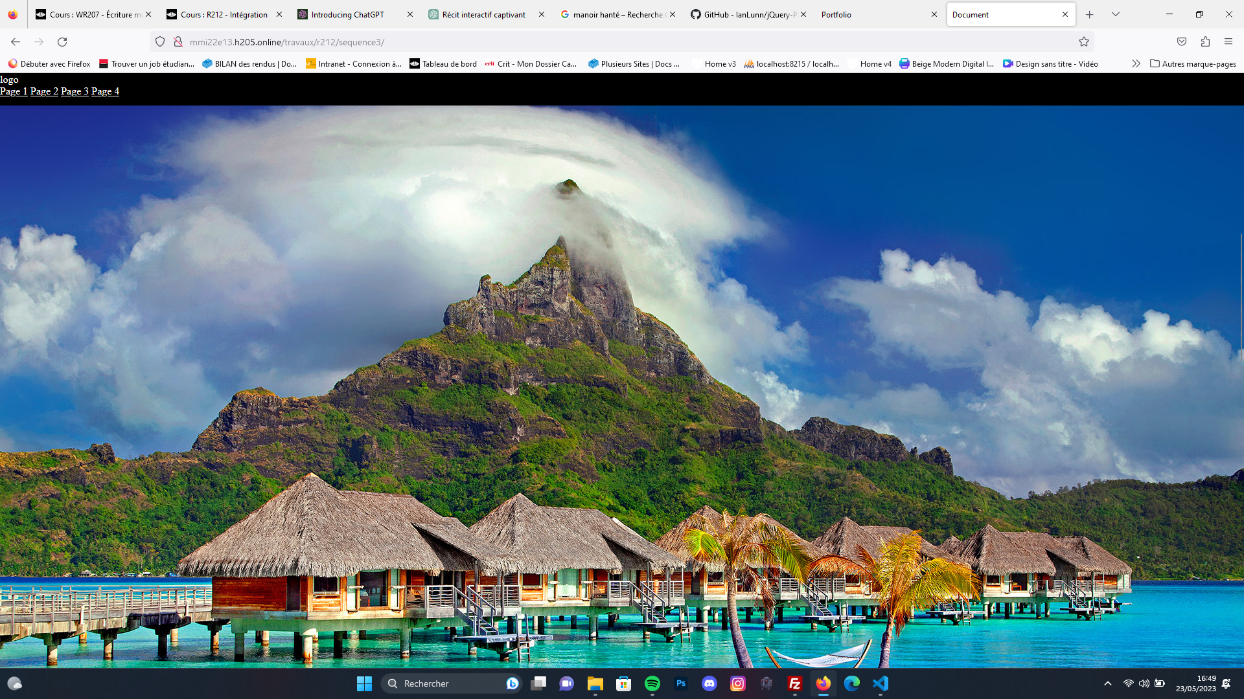Click the back navigation arrow
The height and width of the screenshot is (699, 1244).
click(x=16, y=42)
